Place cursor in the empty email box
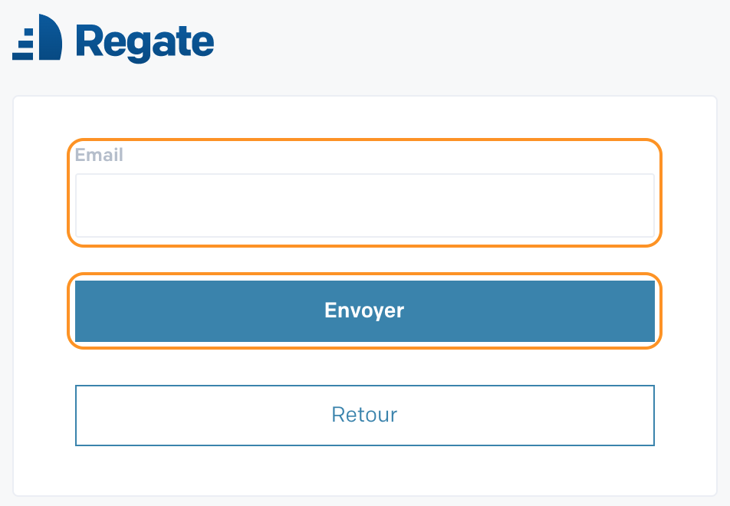Viewport: 730px width, 506px height. (365, 205)
